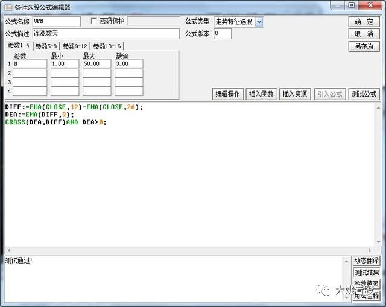Image resolution: width=386 pixels, height=307 pixels.
Task: Switch to the 参数5-8 tab
Action: (46, 46)
